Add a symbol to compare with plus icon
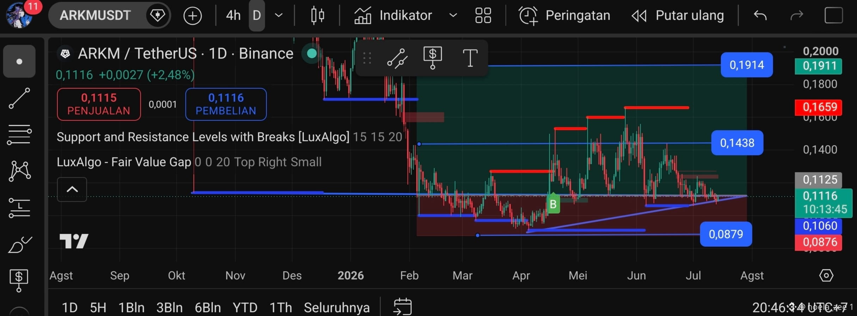Image resolution: width=857 pixels, height=316 pixels. (x=192, y=16)
